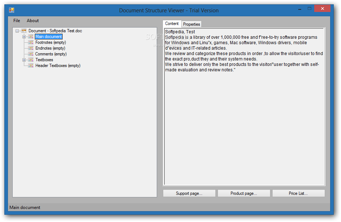
Task: Switch to the Content tab
Action: 172,24
